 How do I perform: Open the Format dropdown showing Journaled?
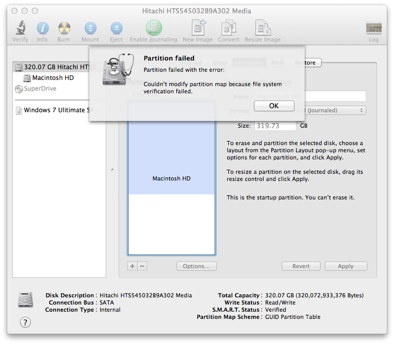pyautogui.click(x=335, y=110)
